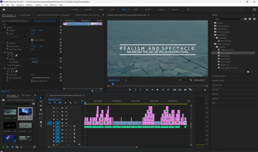This screenshot has width=258, height=152.
Task: Expand the Presets folder in Effects
Action: (x=212, y=23)
